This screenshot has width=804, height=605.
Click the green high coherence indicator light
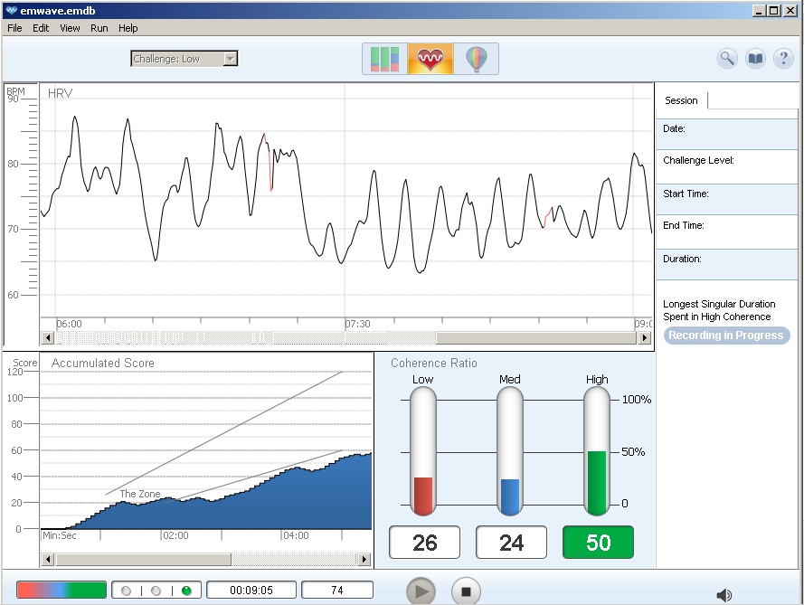pyautogui.click(x=186, y=591)
